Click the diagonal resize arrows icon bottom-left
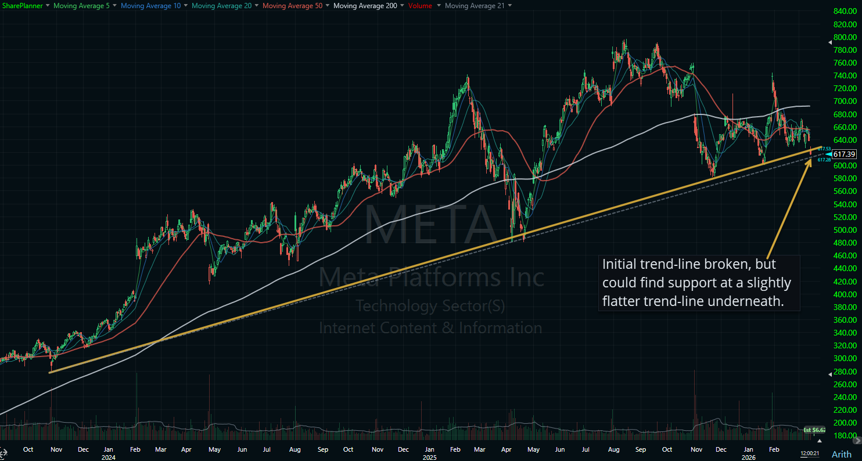Screen dimensions: 862x461 pyautogui.click(x=1, y=457)
